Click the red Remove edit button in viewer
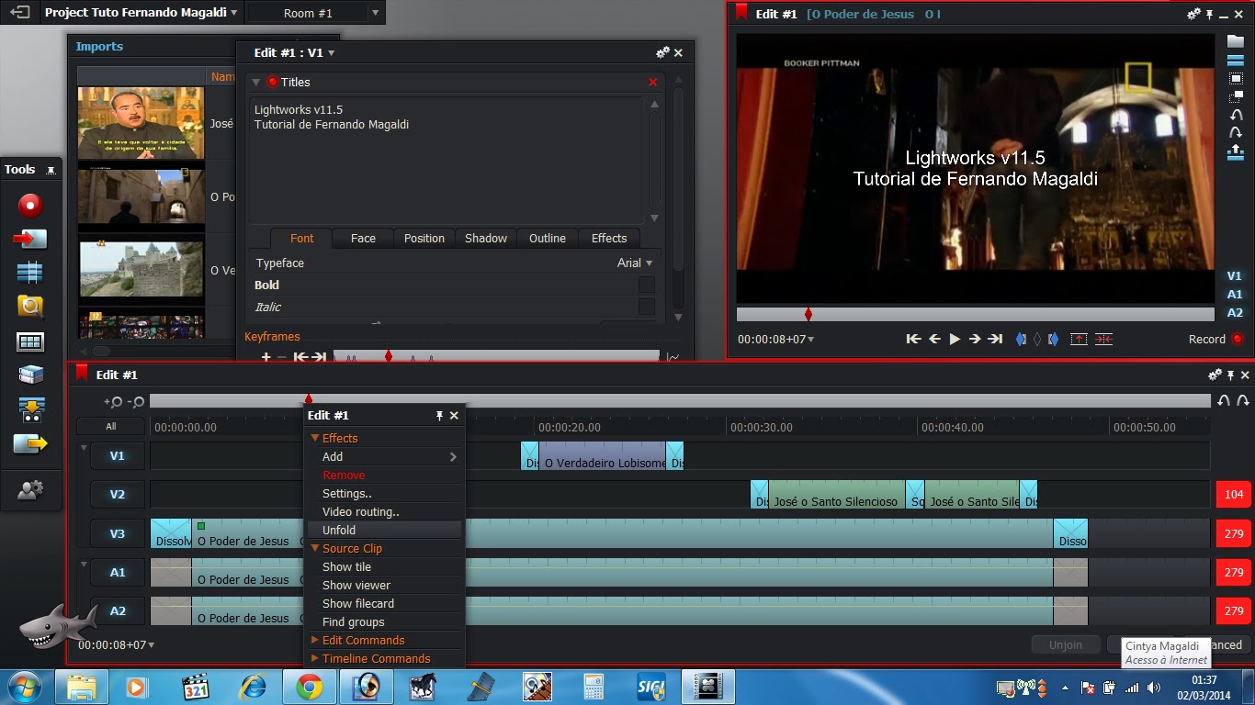 (1079, 339)
